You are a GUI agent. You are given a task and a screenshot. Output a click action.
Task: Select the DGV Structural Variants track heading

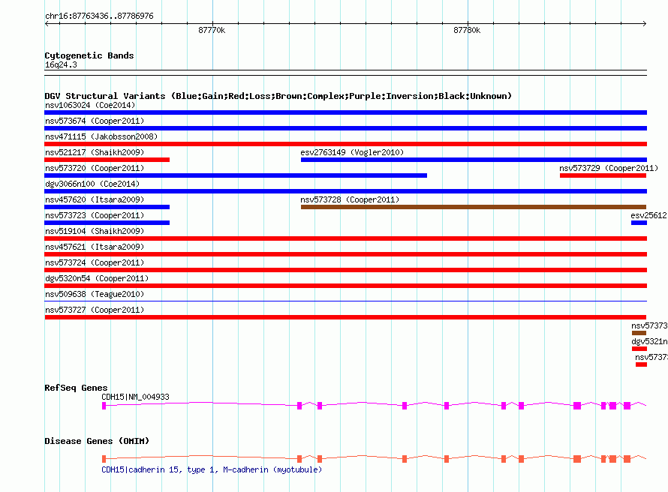coord(278,96)
